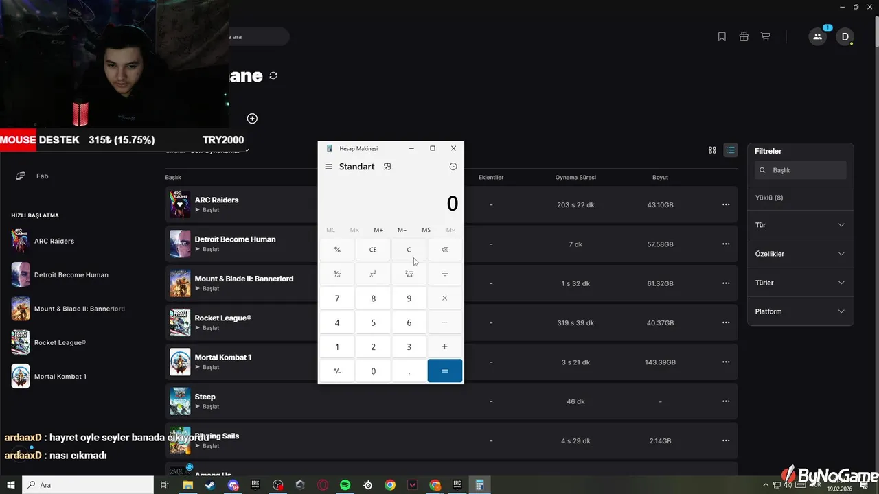
Task: Open the wishlist bookmark icon
Action: (x=722, y=37)
